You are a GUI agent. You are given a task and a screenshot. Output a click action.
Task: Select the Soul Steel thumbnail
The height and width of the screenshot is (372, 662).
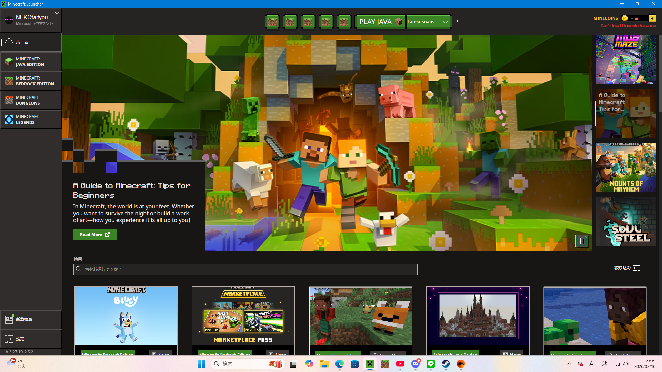click(x=626, y=221)
